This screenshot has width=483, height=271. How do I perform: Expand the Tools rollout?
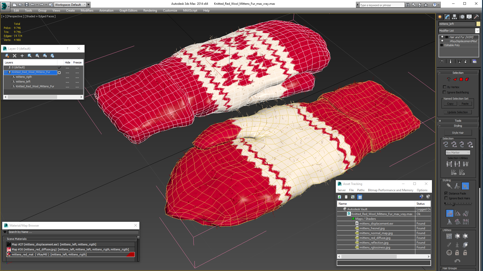tap(458, 121)
